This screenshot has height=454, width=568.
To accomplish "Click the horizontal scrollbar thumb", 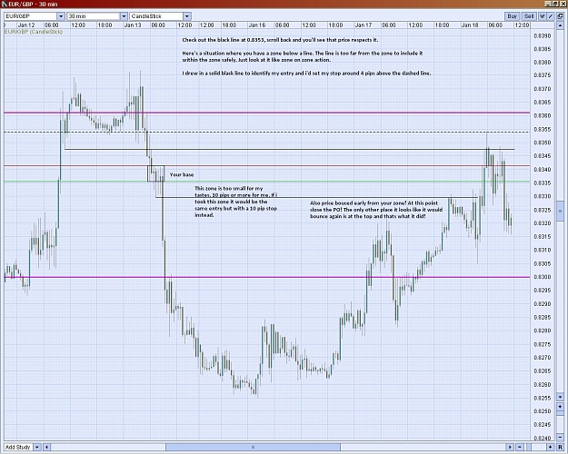I will pyautogui.click(x=253, y=447).
